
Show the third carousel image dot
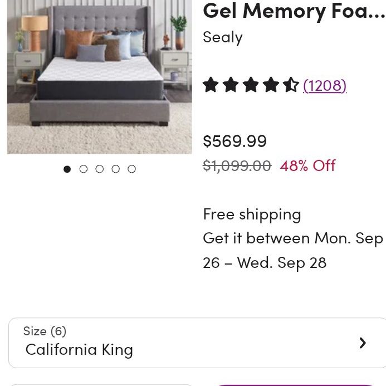point(100,169)
